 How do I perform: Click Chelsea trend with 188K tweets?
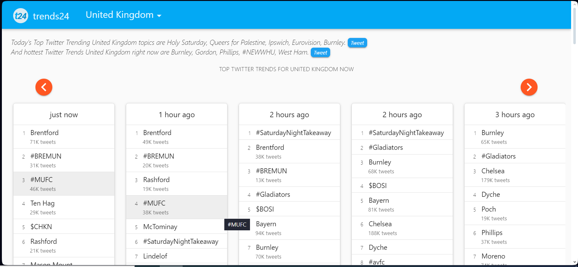coord(380,224)
